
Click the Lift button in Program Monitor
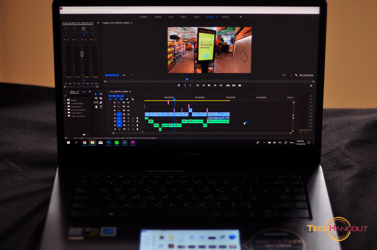(228, 85)
